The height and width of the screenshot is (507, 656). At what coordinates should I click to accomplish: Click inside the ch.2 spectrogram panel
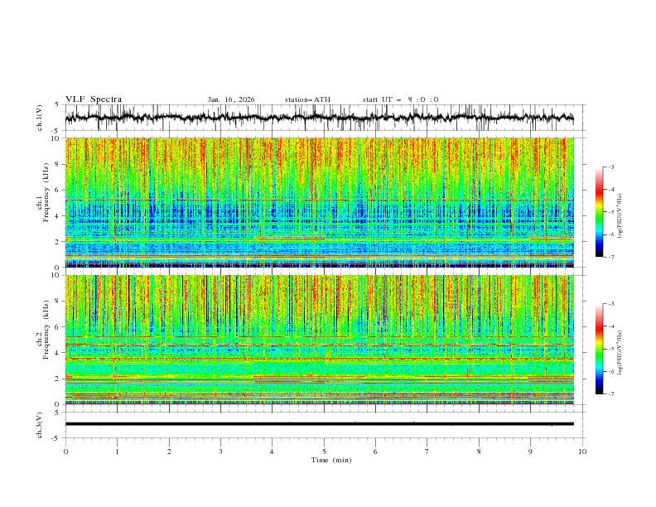[x=319, y=340]
